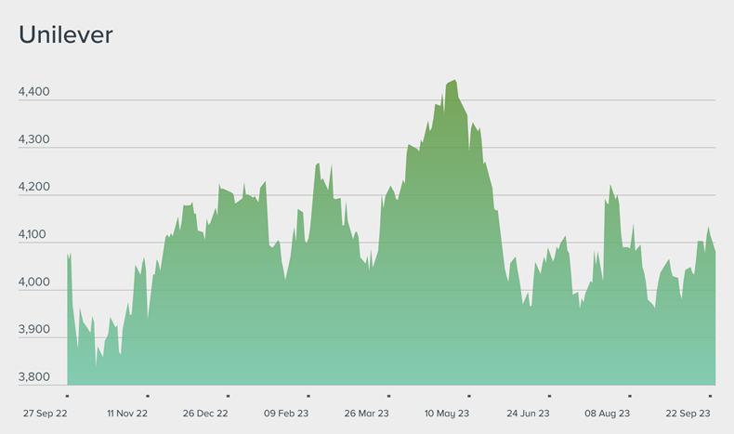Click the 10 May 23 date label
This screenshot has height=434, width=734.
point(448,414)
